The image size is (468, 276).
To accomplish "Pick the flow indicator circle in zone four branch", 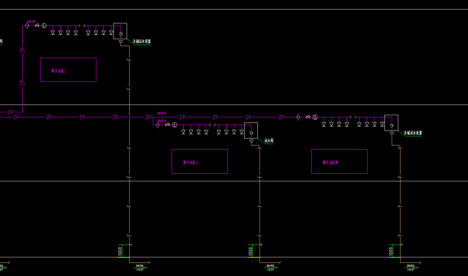I will (x=315, y=117).
